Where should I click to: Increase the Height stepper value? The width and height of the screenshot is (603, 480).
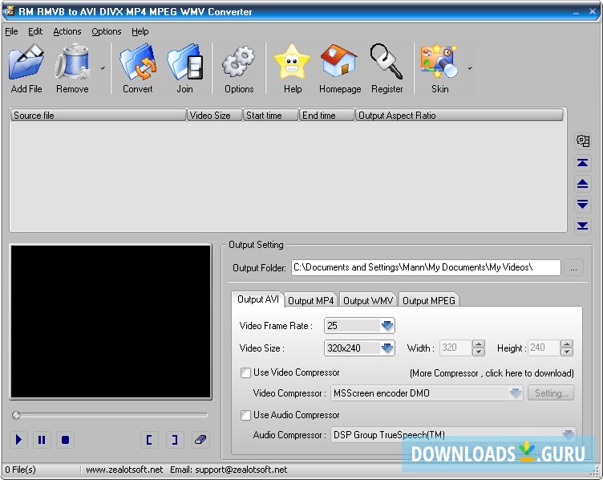(x=567, y=344)
